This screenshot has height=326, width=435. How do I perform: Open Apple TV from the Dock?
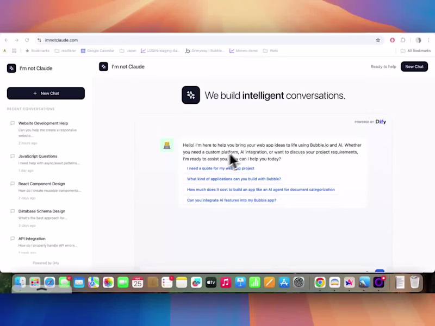[x=211, y=283]
